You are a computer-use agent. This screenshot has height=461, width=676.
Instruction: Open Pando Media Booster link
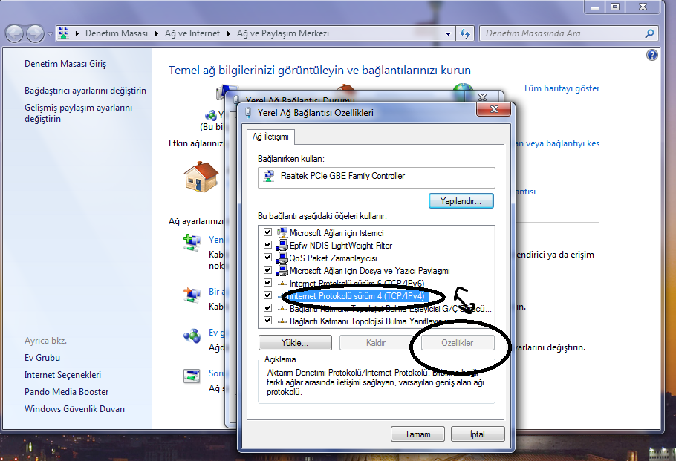click(x=66, y=392)
